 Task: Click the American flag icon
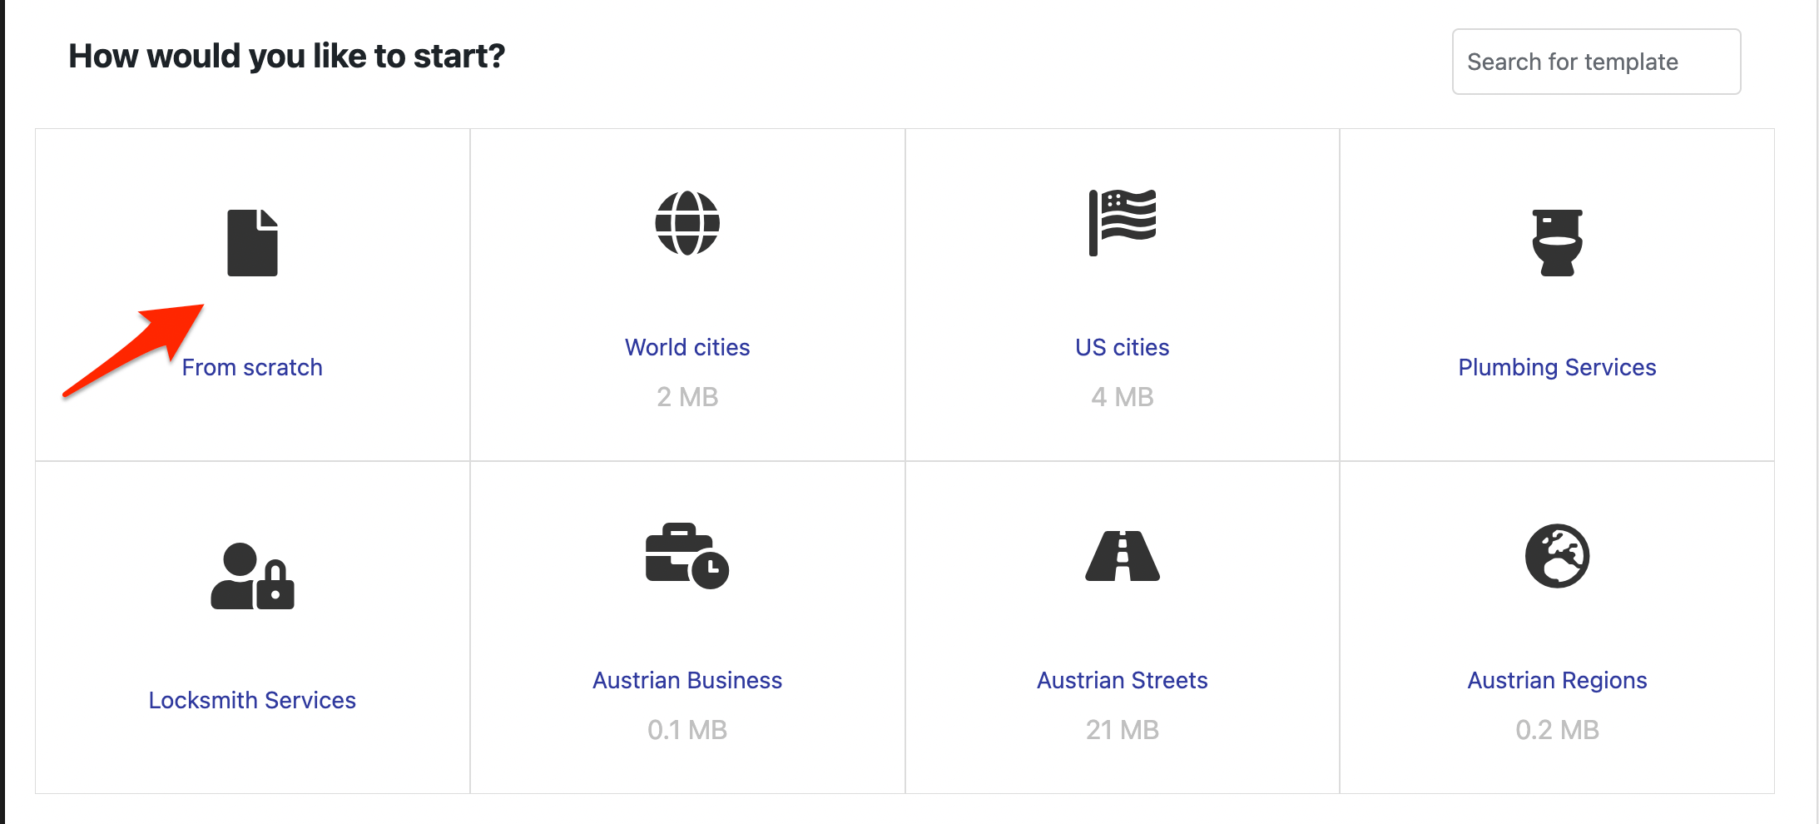[x=1122, y=223]
